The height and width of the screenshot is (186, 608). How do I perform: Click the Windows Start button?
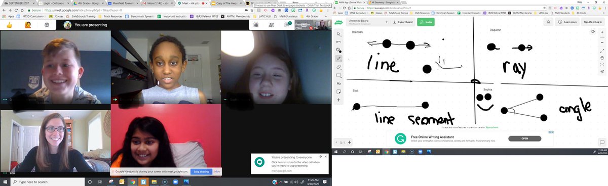[5, 181]
